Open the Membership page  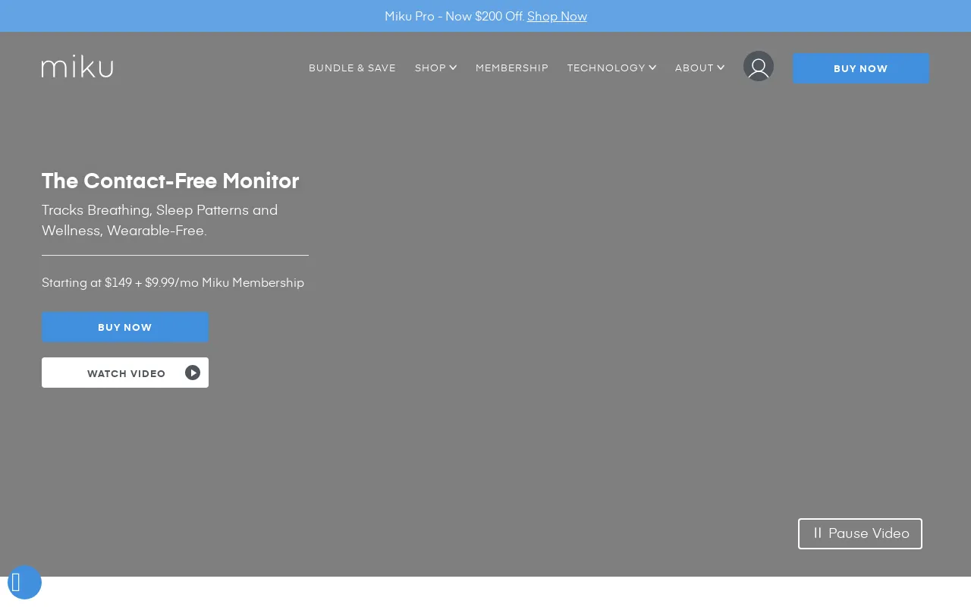click(511, 68)
